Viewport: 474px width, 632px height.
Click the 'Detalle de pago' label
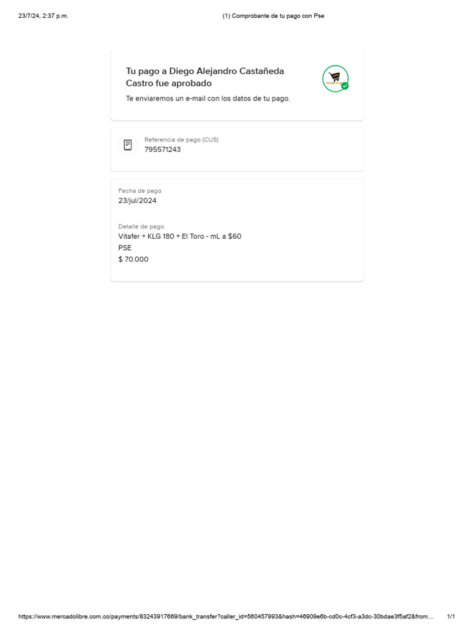click(141, 227)
